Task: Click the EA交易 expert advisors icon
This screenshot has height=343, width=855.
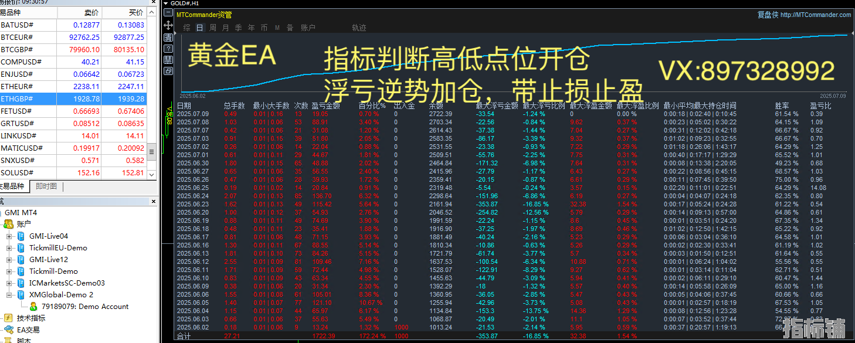Action: [8, 330]
